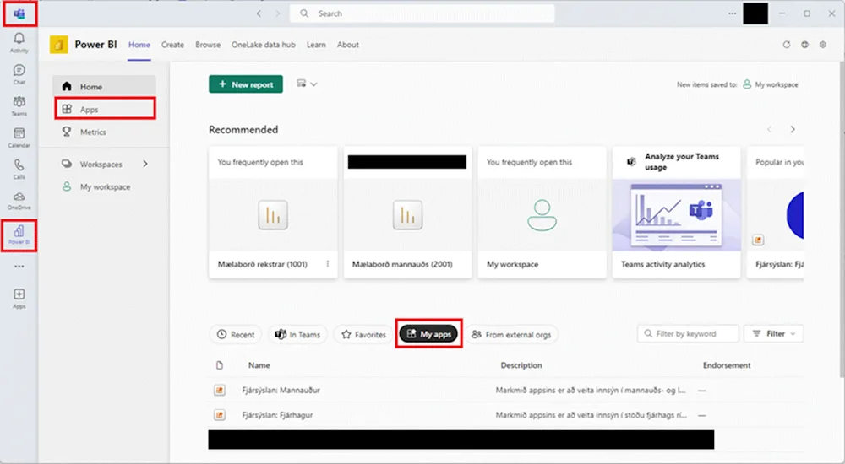Open the layout view dropdown next to New report
The height and width of the screenshot is (464, 845).
[x=307, y=84]
